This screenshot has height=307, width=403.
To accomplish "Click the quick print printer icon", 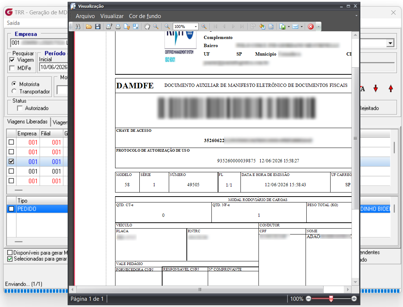I will 118,27.
